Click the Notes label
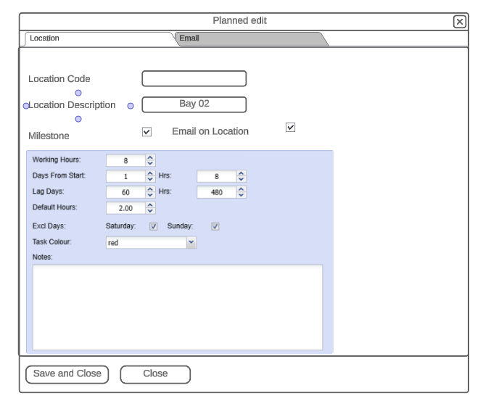The width and height of the screenshot is (483, 409). 43,257
